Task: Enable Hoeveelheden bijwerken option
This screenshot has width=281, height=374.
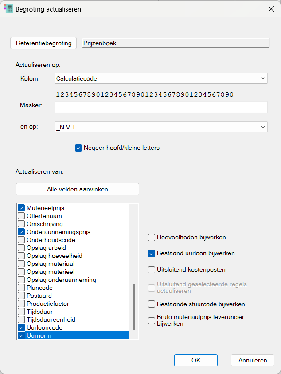Action: point(152,238)
